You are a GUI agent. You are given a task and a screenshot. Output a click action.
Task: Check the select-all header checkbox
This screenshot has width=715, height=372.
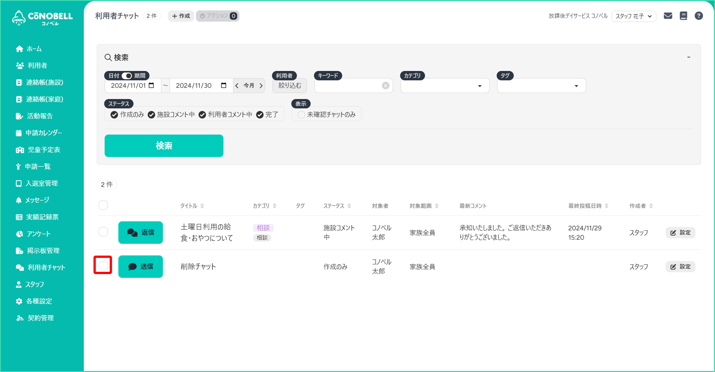click(x=103, y=205)
